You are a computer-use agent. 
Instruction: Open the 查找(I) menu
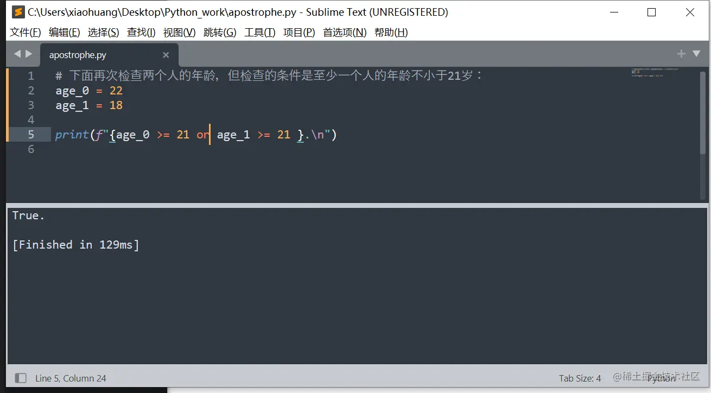141,33
